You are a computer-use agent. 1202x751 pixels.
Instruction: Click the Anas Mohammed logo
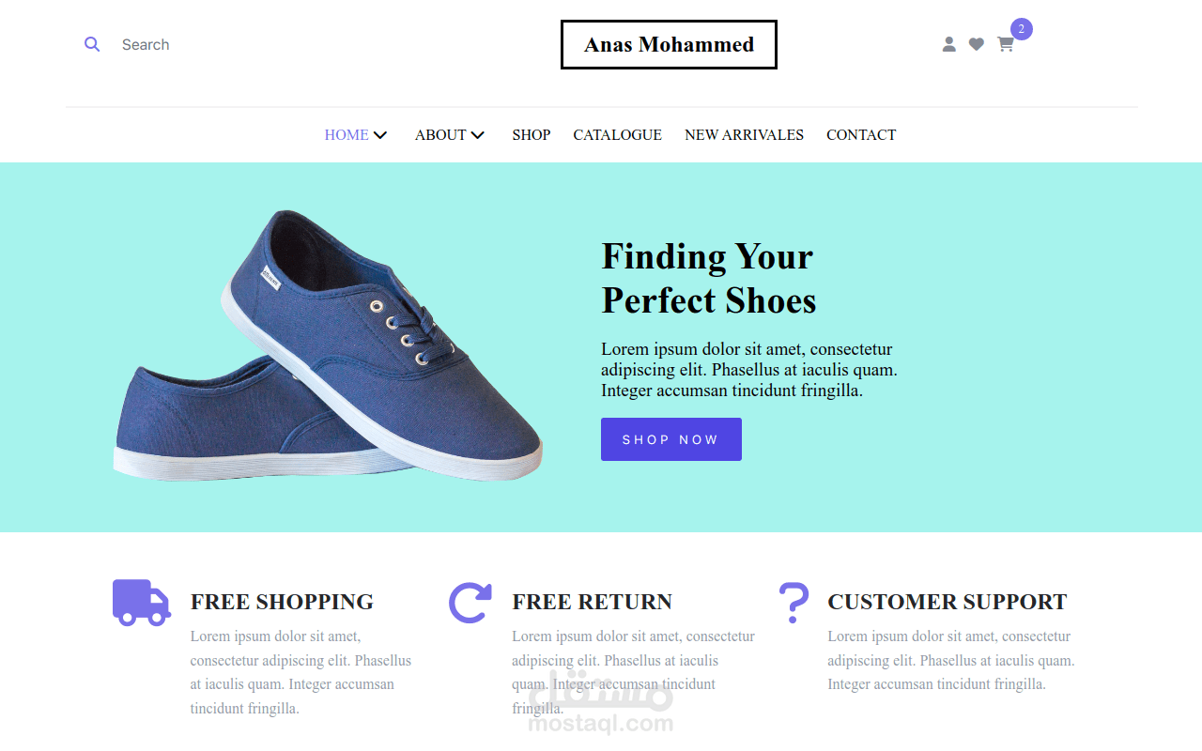coord(669,44)
